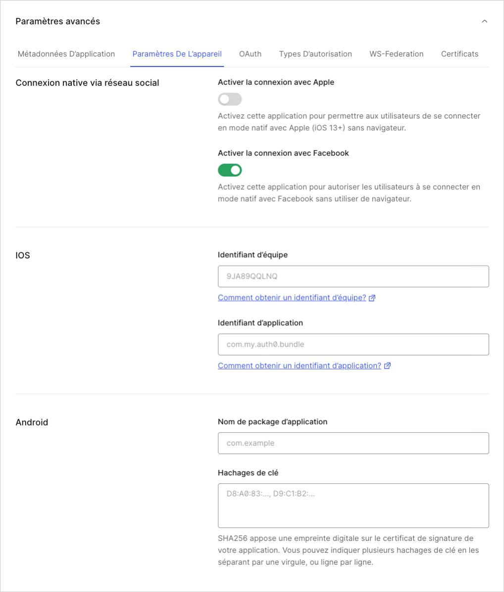Click the Paramètres avancés section header
504x592 pixels.
point(58,21)
